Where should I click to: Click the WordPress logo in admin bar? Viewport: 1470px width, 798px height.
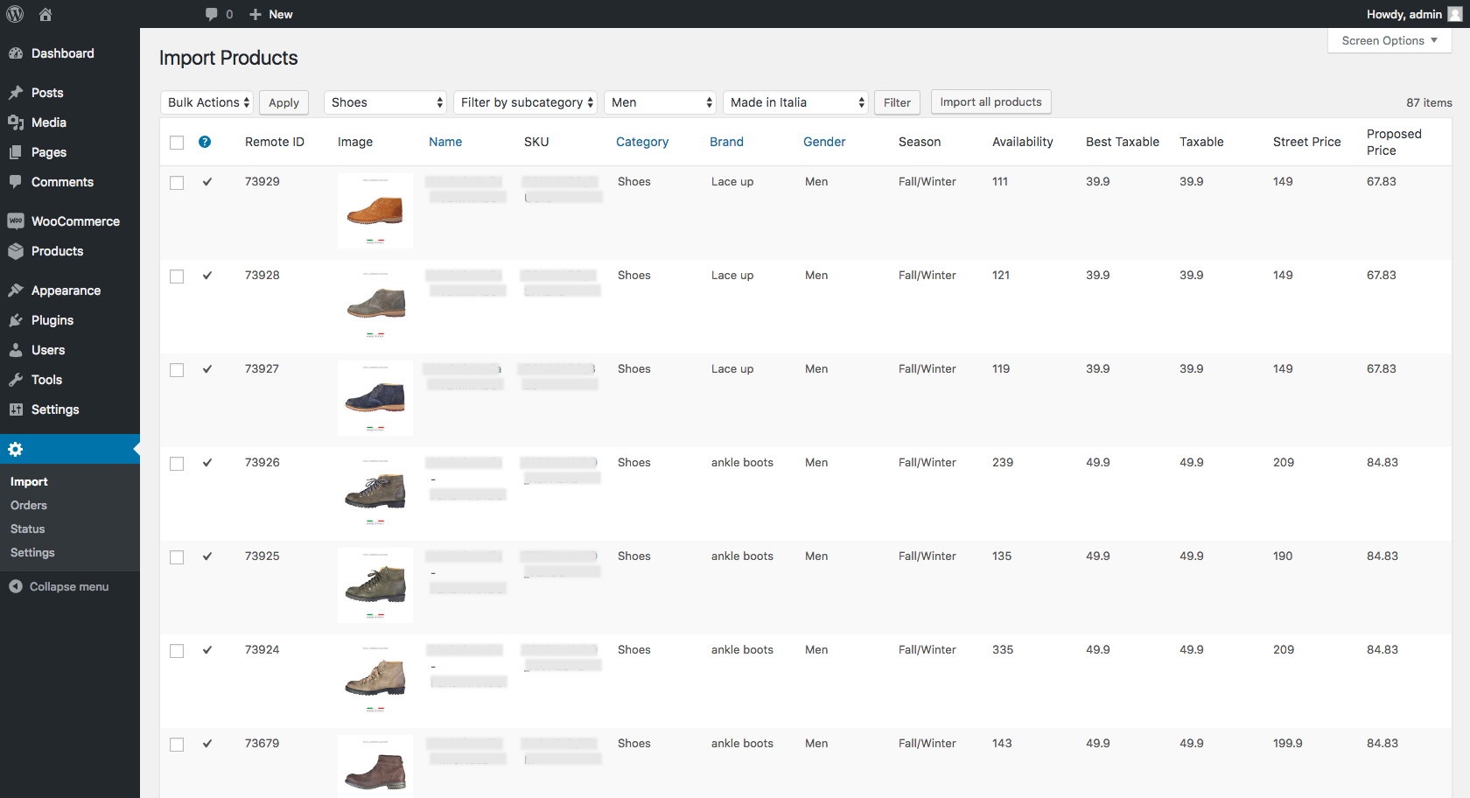15,14
